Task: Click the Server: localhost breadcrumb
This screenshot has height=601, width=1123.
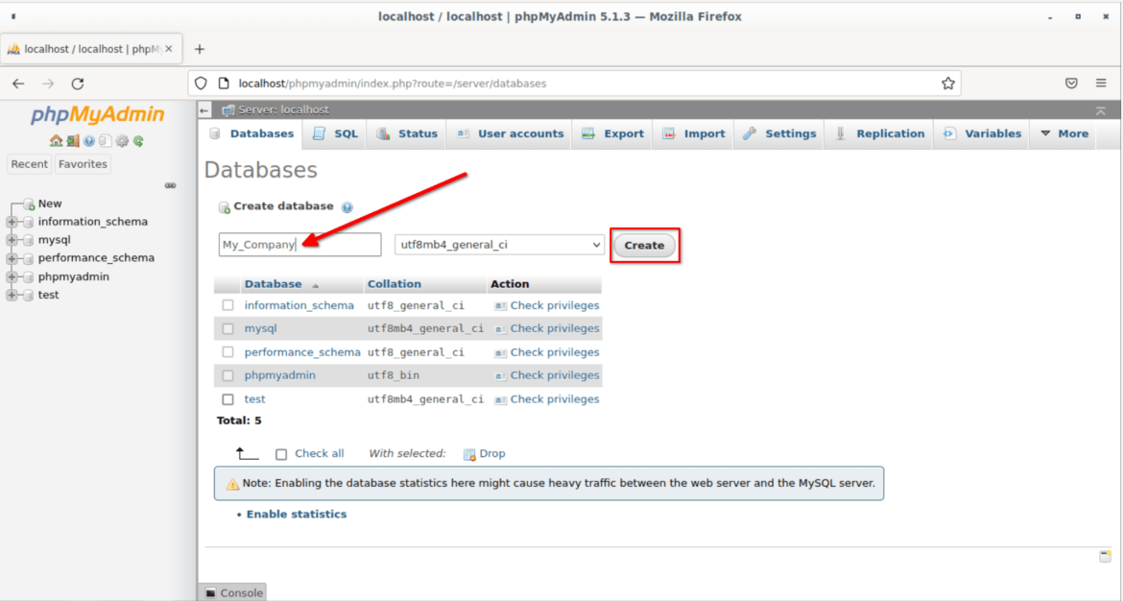Action: click(283, 110)
